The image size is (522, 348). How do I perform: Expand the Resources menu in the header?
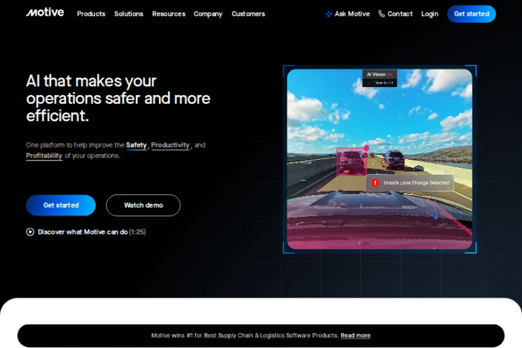[x=169, y=14]
